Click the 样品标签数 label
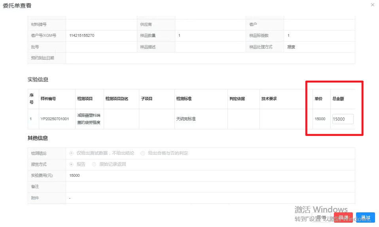Screen dimensions: 379x227 (259, 36)
